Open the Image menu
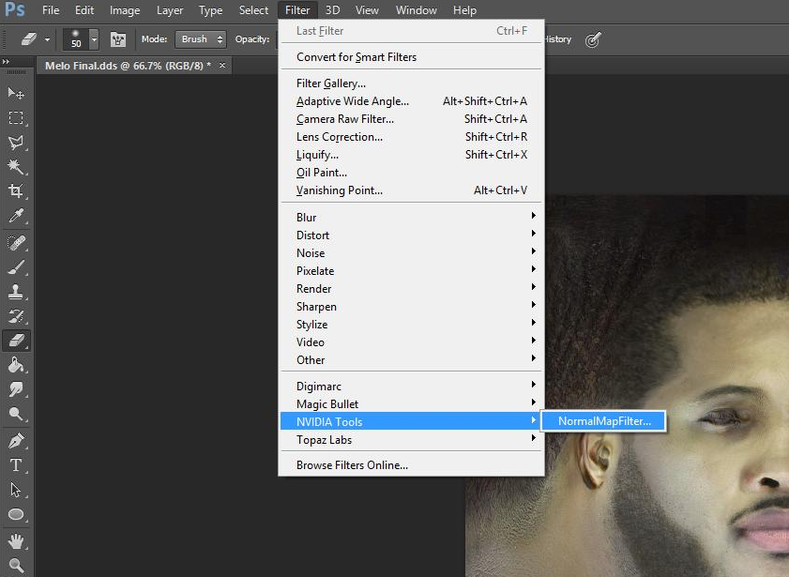Image resolution: width=789 pixels, height=577 pixels. [x=125, y=10]
